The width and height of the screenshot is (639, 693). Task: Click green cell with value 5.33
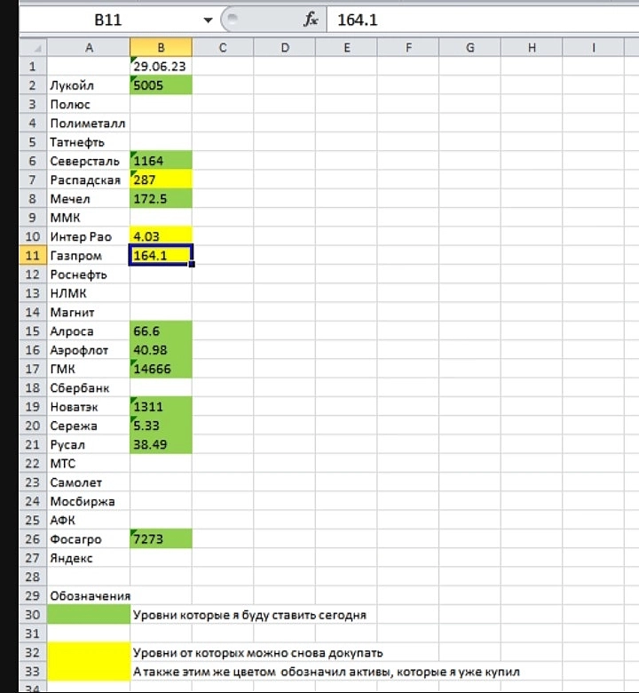[x=161, y=426]
